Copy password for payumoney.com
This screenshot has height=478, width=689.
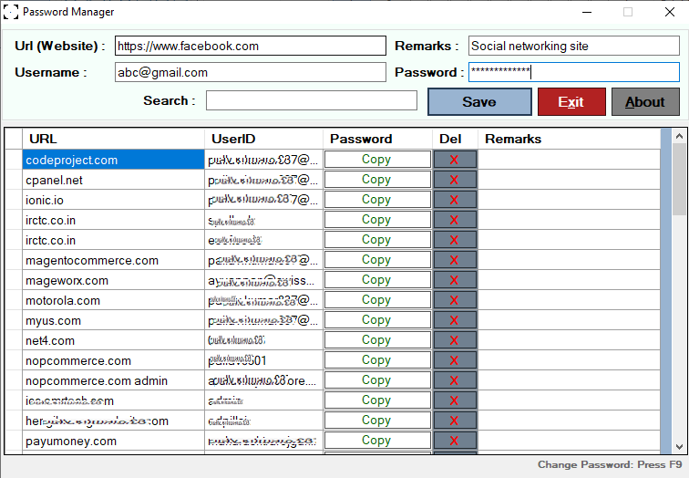377,441
